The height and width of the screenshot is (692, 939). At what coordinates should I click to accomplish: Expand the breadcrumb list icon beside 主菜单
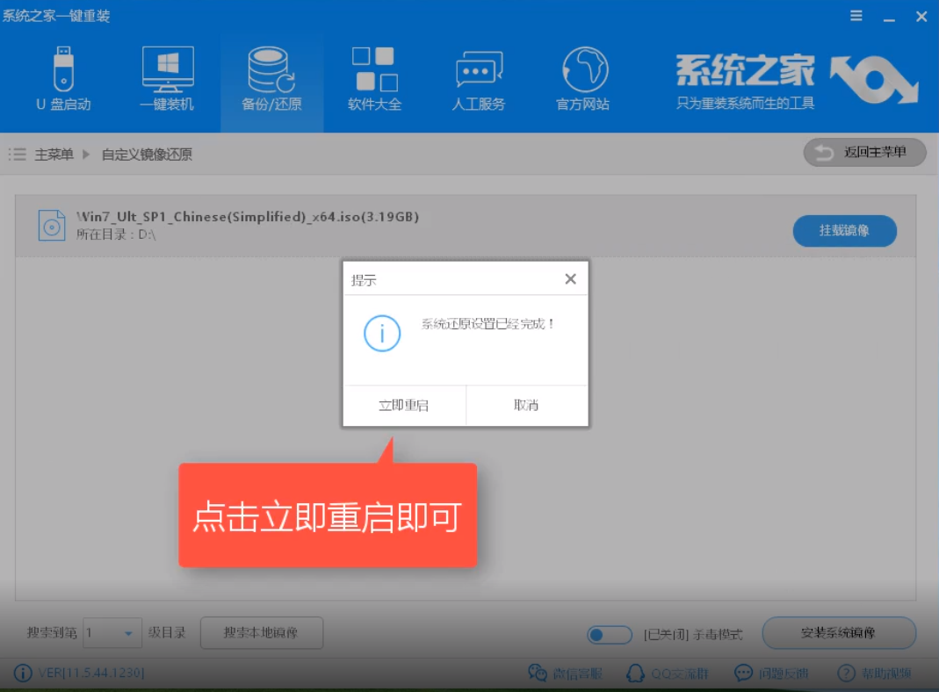[17, 153]
